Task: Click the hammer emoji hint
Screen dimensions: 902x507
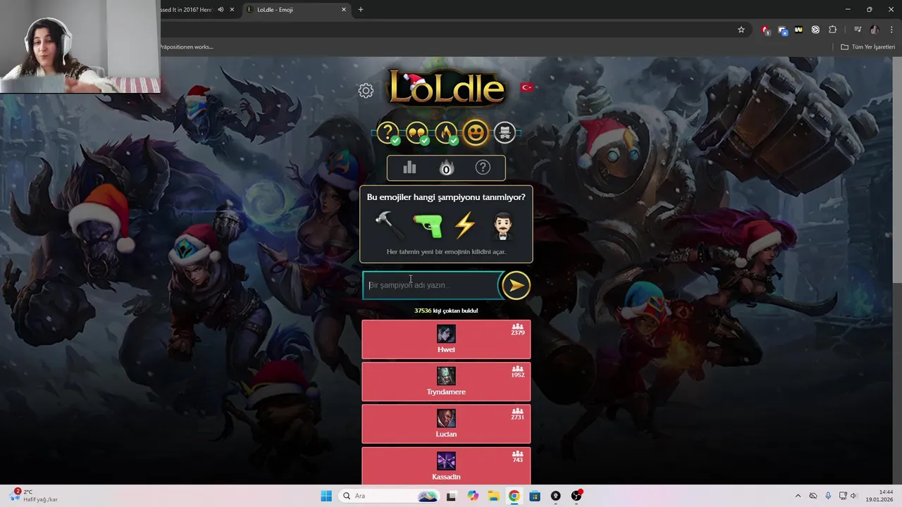Action: coord(389,225)
